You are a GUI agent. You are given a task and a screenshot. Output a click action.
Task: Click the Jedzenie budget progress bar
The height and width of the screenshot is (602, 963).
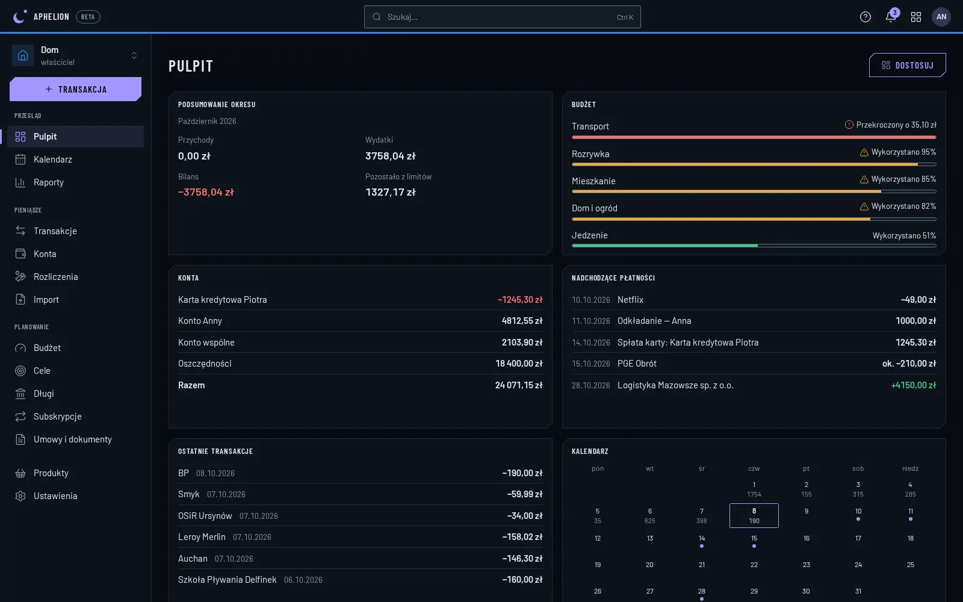754,246
